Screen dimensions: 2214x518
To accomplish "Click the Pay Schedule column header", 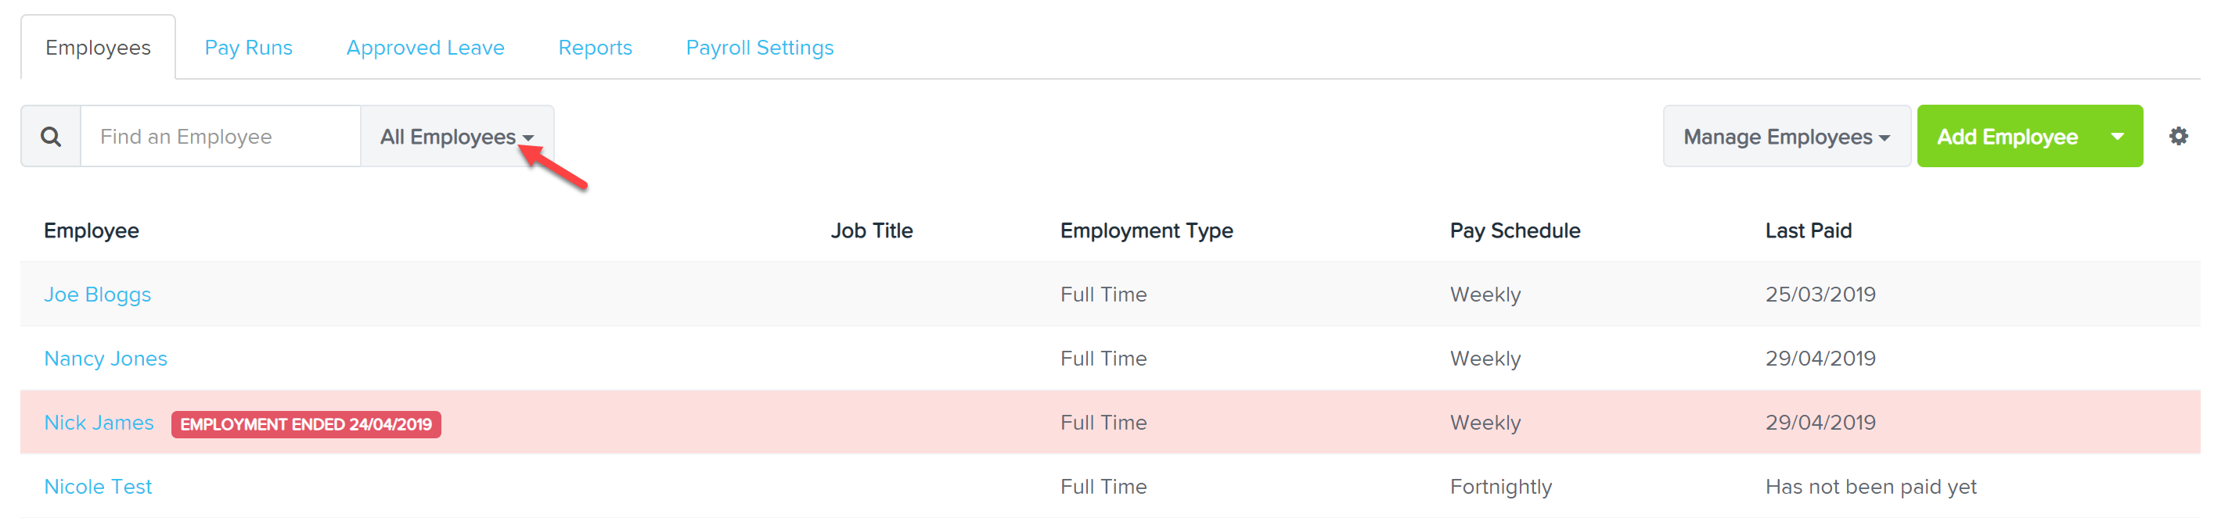I will (x=1514, y=230).
